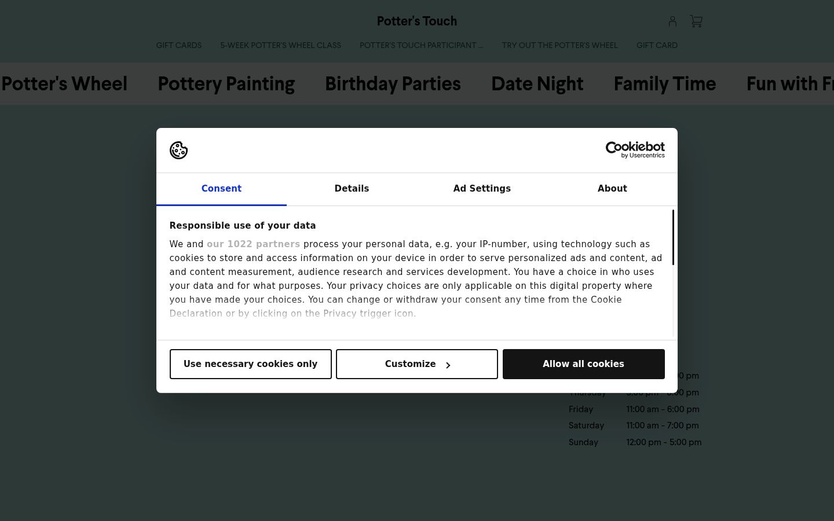834x521 pixels.
Task: Open the Potter's Touch Participant menu item
Action: pyautogui.click(x=421, y=45)
